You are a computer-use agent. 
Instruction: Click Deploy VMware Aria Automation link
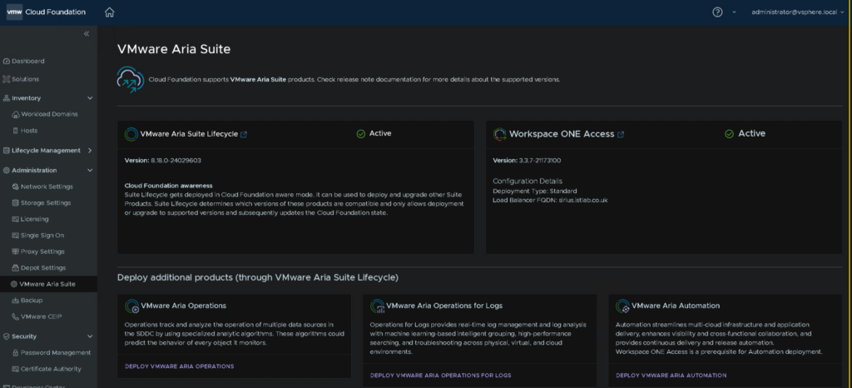point(671,375)
